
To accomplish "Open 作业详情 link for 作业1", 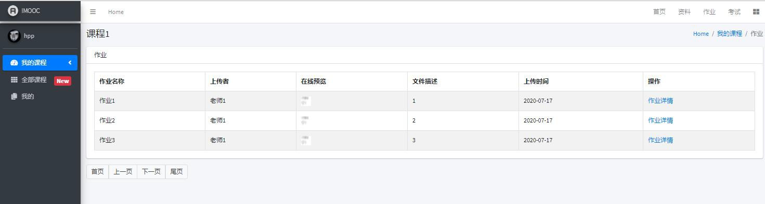I will [660, 101].
